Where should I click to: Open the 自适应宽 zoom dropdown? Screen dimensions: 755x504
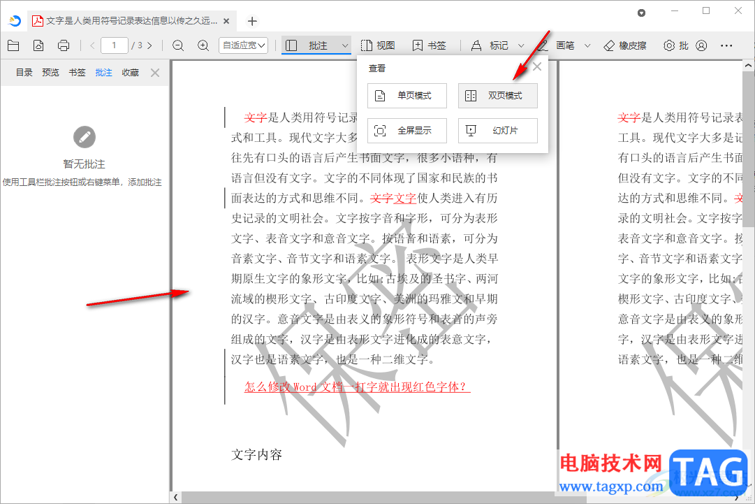pyautogui.click(x=243, y=45)
